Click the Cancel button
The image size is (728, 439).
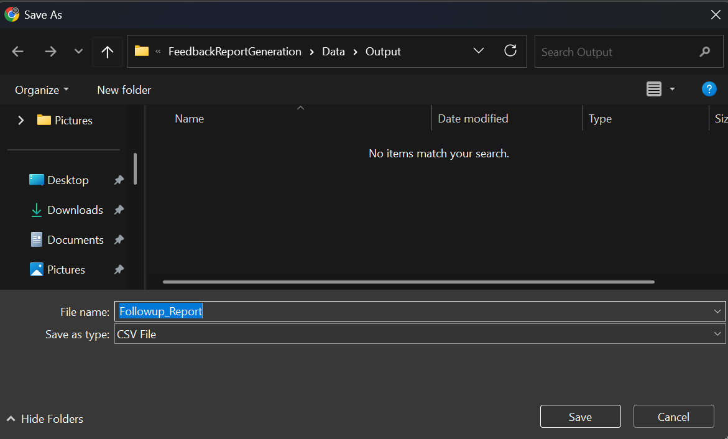click(x=673, y=417)
